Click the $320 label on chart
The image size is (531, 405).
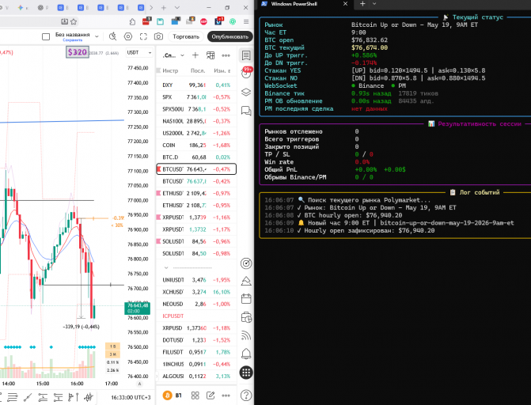pyautogui.click(x=78, y=52)
